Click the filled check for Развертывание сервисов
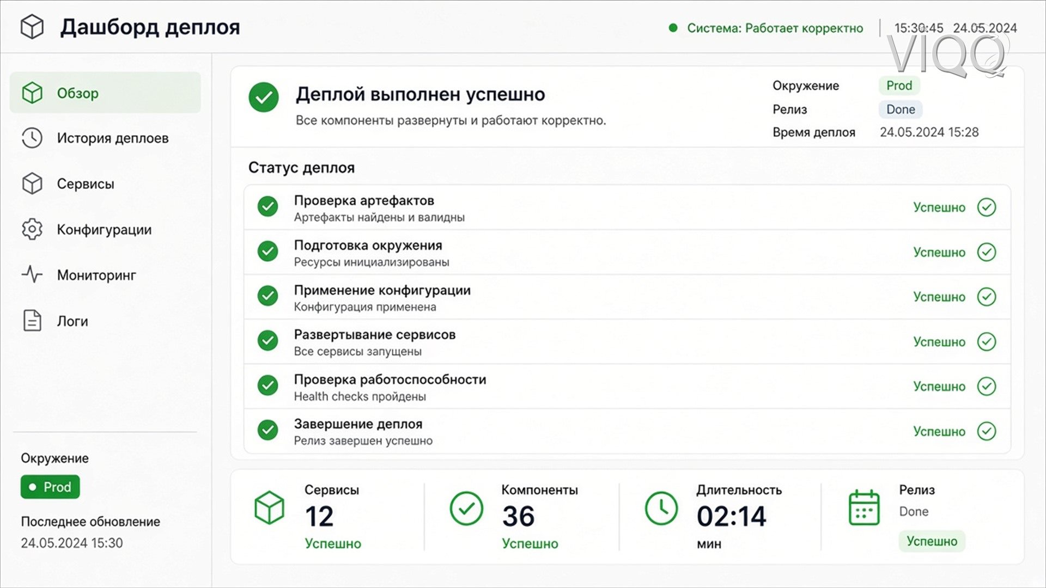The height and width of the screenshot is (588, 1046). [267, 341]
